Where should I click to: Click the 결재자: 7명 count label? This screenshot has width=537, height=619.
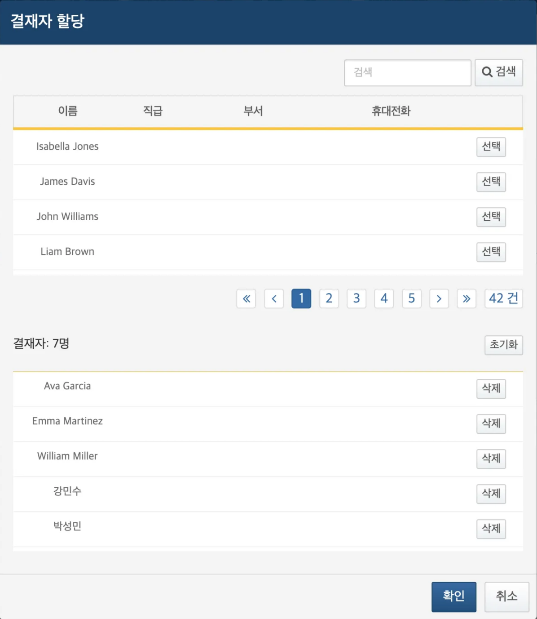click(41, 344)
